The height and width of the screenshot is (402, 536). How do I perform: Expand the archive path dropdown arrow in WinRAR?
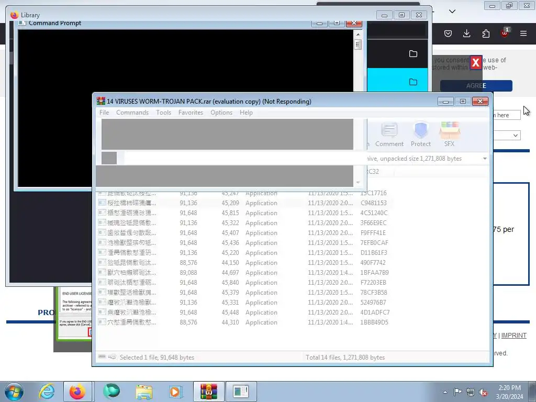(485, 159)
